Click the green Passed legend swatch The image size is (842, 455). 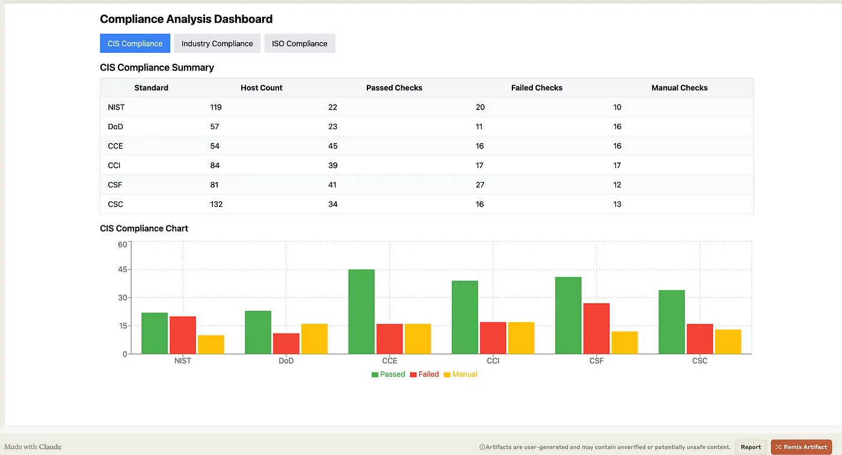(x=375, y=374)
